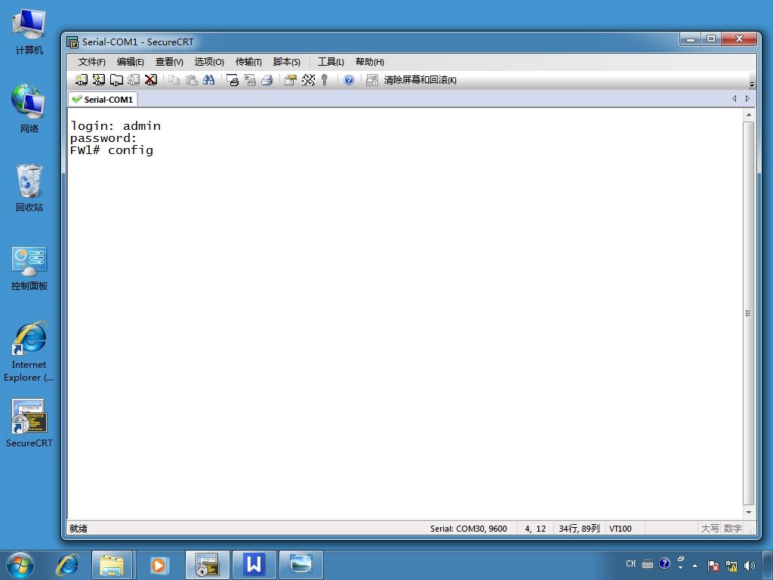Click the volume speaker tray icon
773x580 pixels.
point(750,566)
